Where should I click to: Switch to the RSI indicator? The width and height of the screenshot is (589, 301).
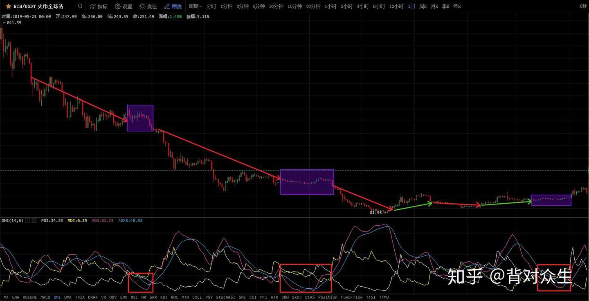point(134,297)
